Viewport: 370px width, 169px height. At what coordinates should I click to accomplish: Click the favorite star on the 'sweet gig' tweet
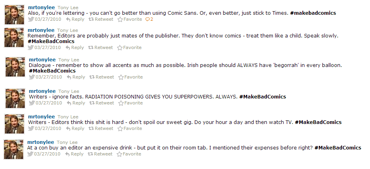(x=120, y=128)
